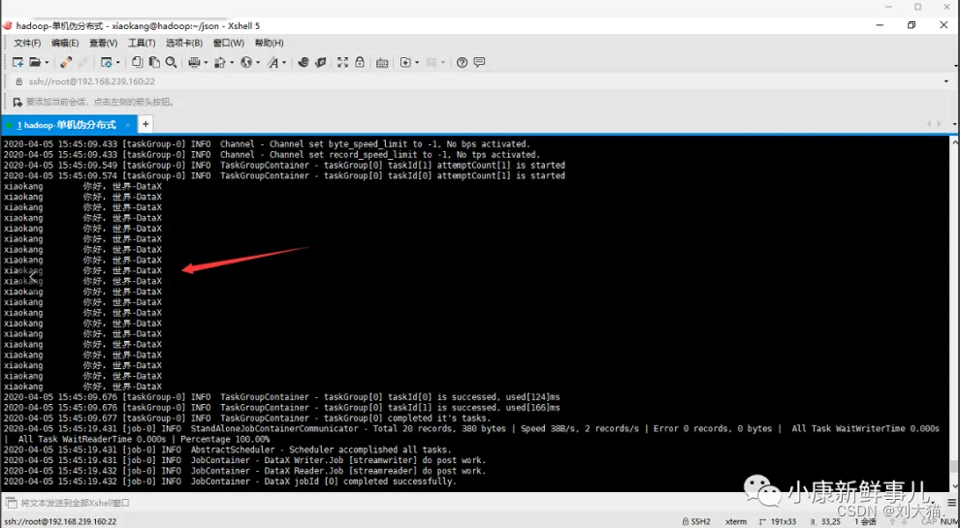Click the compose bar send-target icon
The width and height of the screenshot is (960, 528).
(x=11, y=503)
